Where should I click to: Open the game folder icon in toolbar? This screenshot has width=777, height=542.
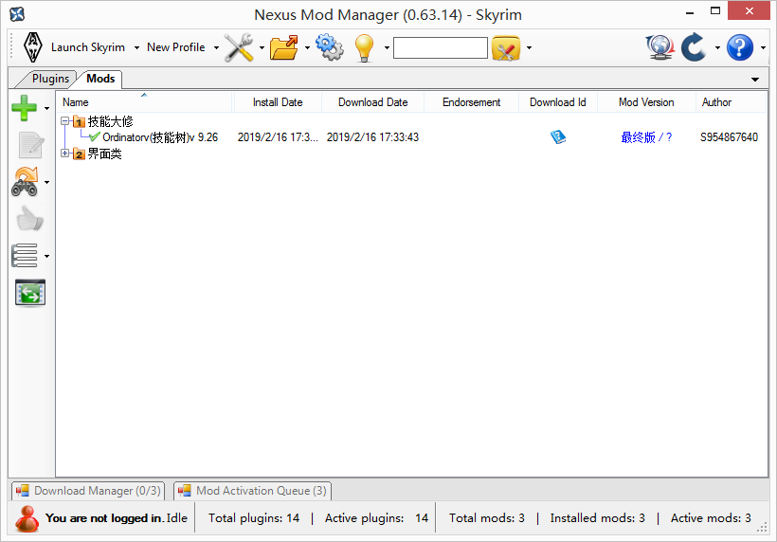point(284,47)
